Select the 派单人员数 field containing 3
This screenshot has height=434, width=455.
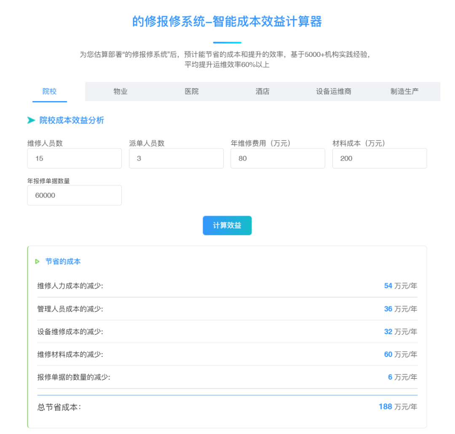pos(176,158)
